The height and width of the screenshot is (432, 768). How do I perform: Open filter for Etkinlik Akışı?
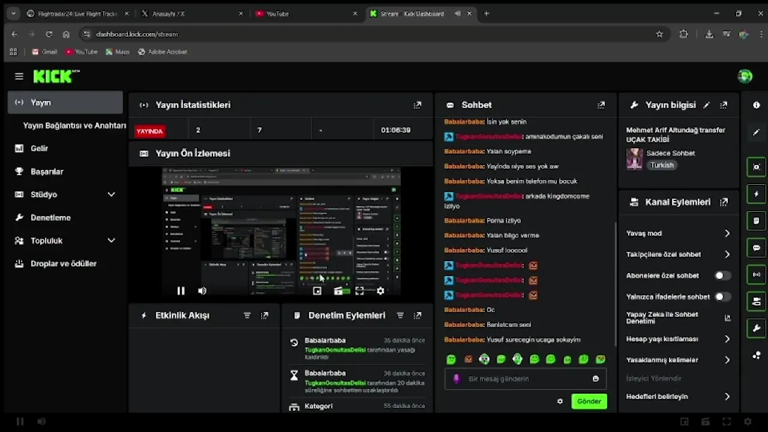pyautogui.click(x=247, y=315)
